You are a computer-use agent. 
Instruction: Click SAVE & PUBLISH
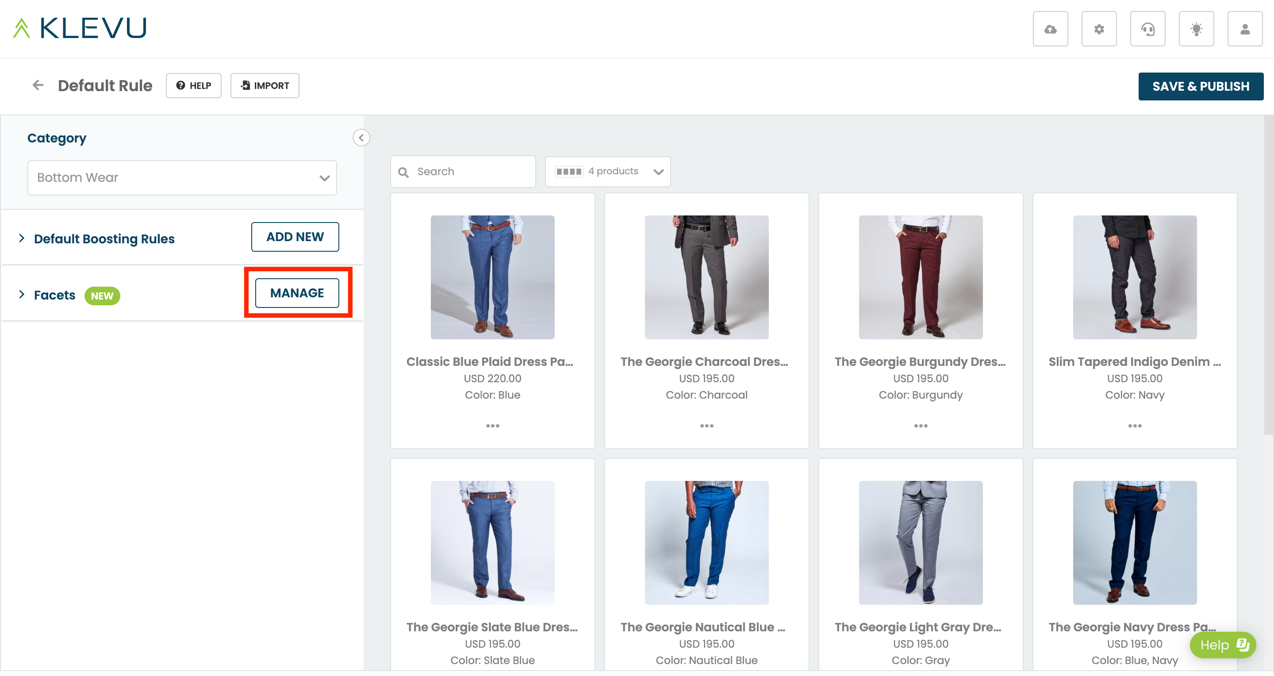point(1201,87)
